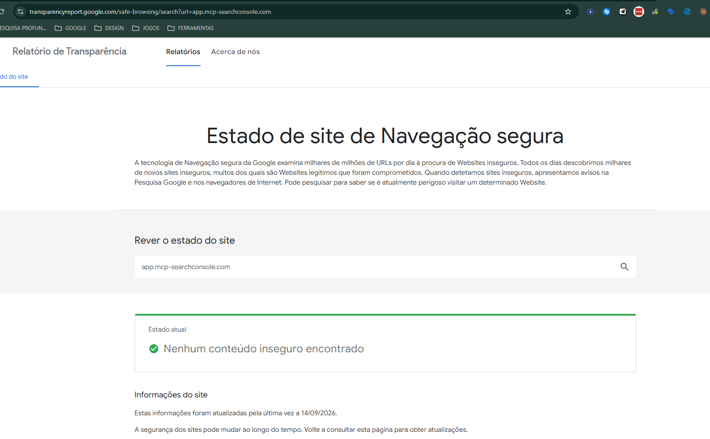Open the Acerca de nós tab
The image size is (710, 439).
coord(235,52)
